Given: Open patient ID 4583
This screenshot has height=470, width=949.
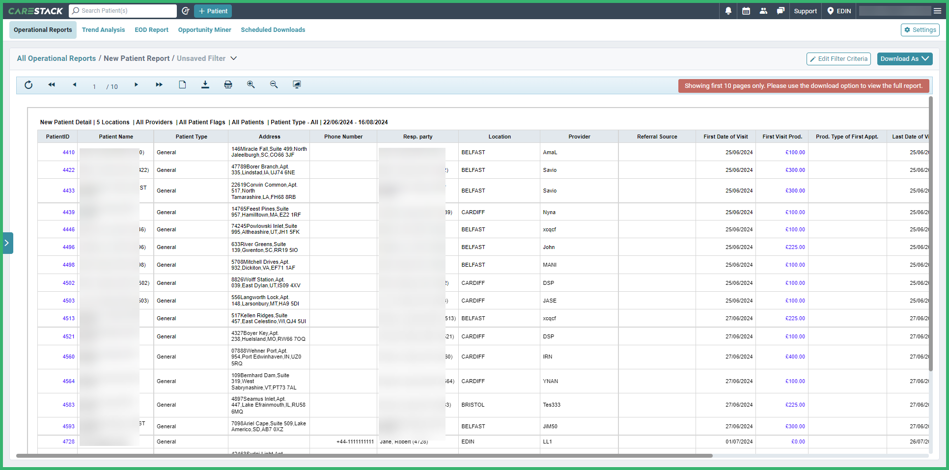Looking at the screenshot, I should click(x=69, y=405).
